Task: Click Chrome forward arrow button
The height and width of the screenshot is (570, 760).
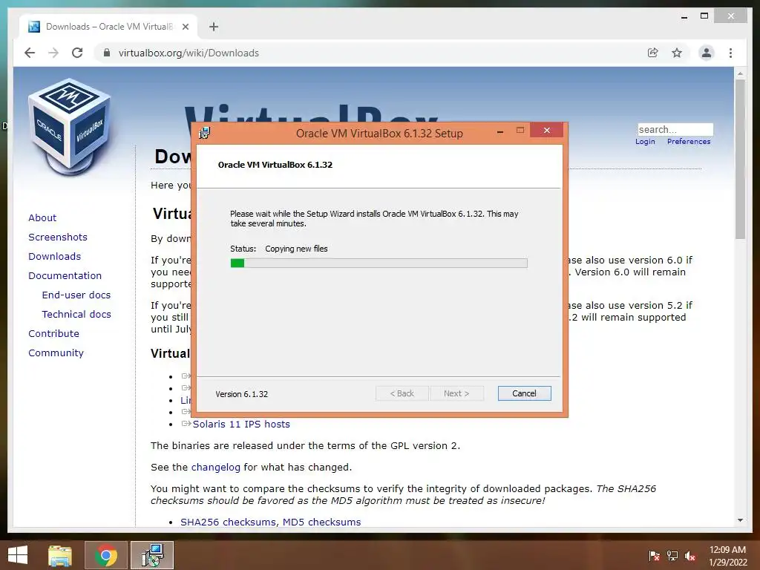Action: [53, 53]
